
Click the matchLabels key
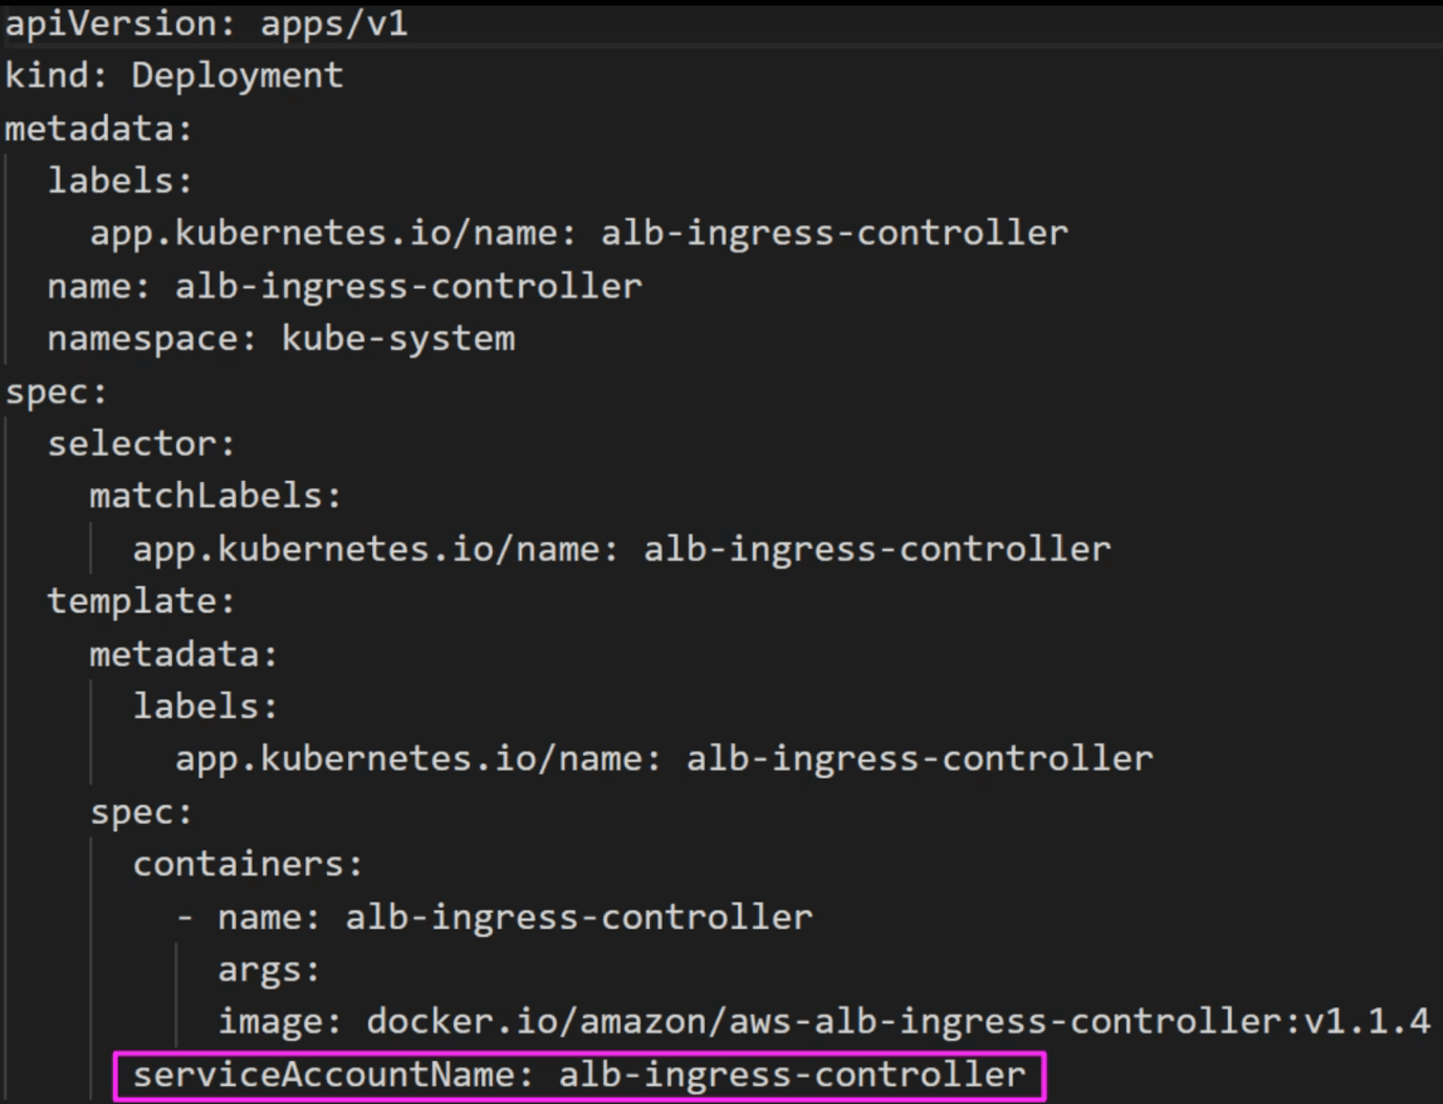pyautogui.click(x=207, y=496)
